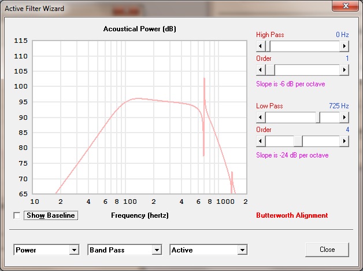Click the Slope is -24 dB per octave text

pos(292,155)
